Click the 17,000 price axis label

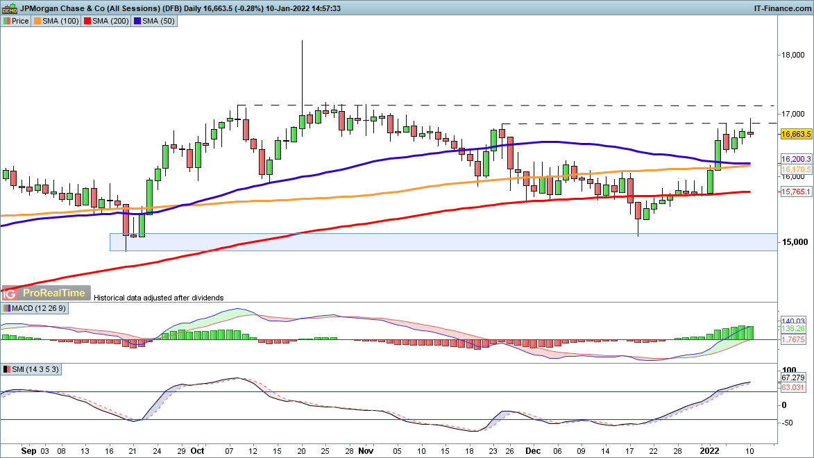click(x=792, y=114)
